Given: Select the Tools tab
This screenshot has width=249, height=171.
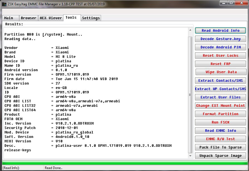Looking at the screenshot, I should tap(72, 18).
